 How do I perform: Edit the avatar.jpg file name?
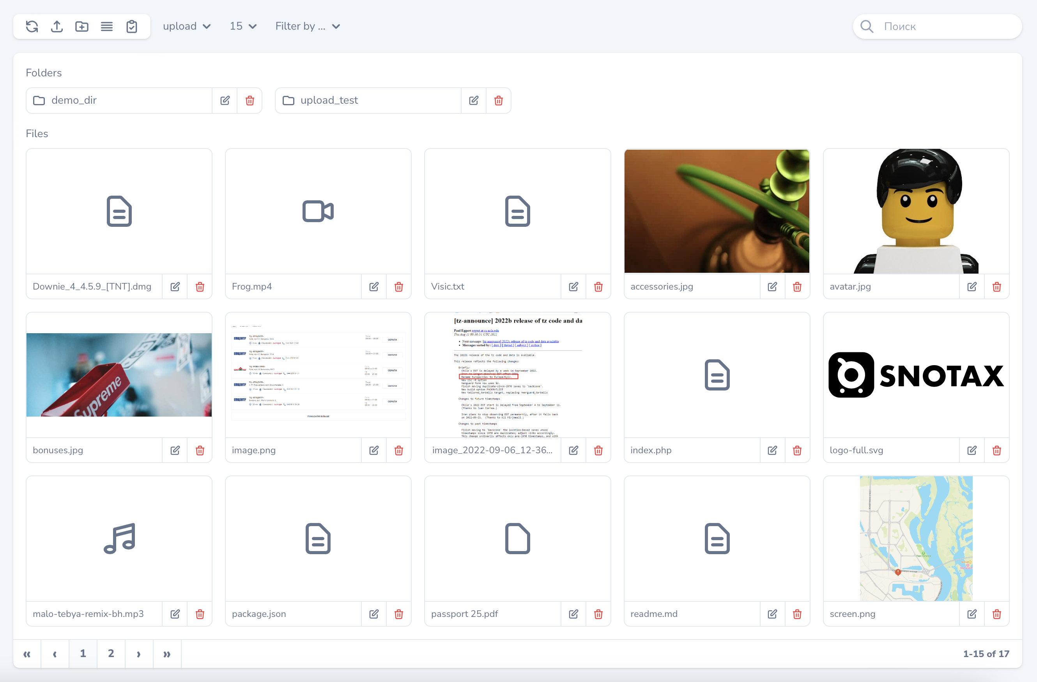pyautogui.click(x=972, y=286)
